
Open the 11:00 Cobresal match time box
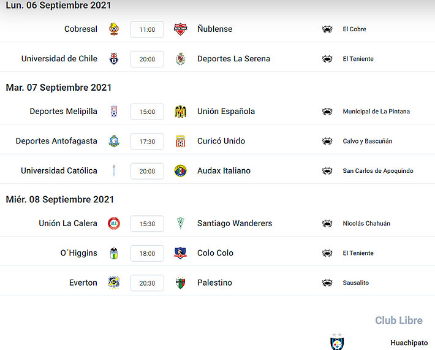pyautogui.click(x=147, y=29)
